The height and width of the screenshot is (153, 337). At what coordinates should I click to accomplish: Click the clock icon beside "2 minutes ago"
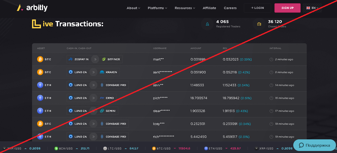pyautogui.click(x=271, y=59)
